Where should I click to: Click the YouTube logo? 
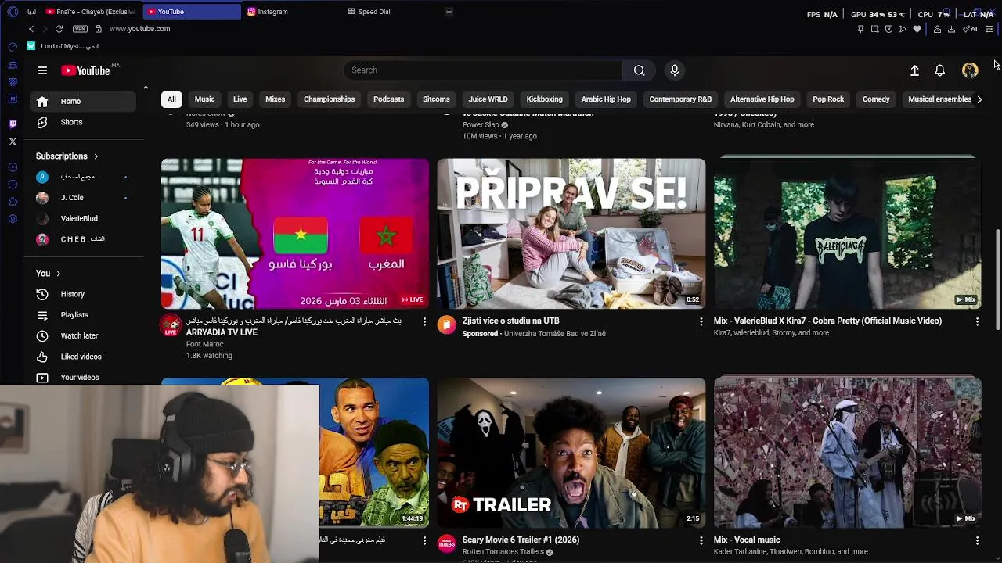click(x=85, y=70)
